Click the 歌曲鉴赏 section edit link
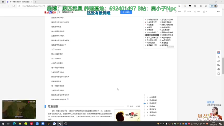 [x=138, y=106]
